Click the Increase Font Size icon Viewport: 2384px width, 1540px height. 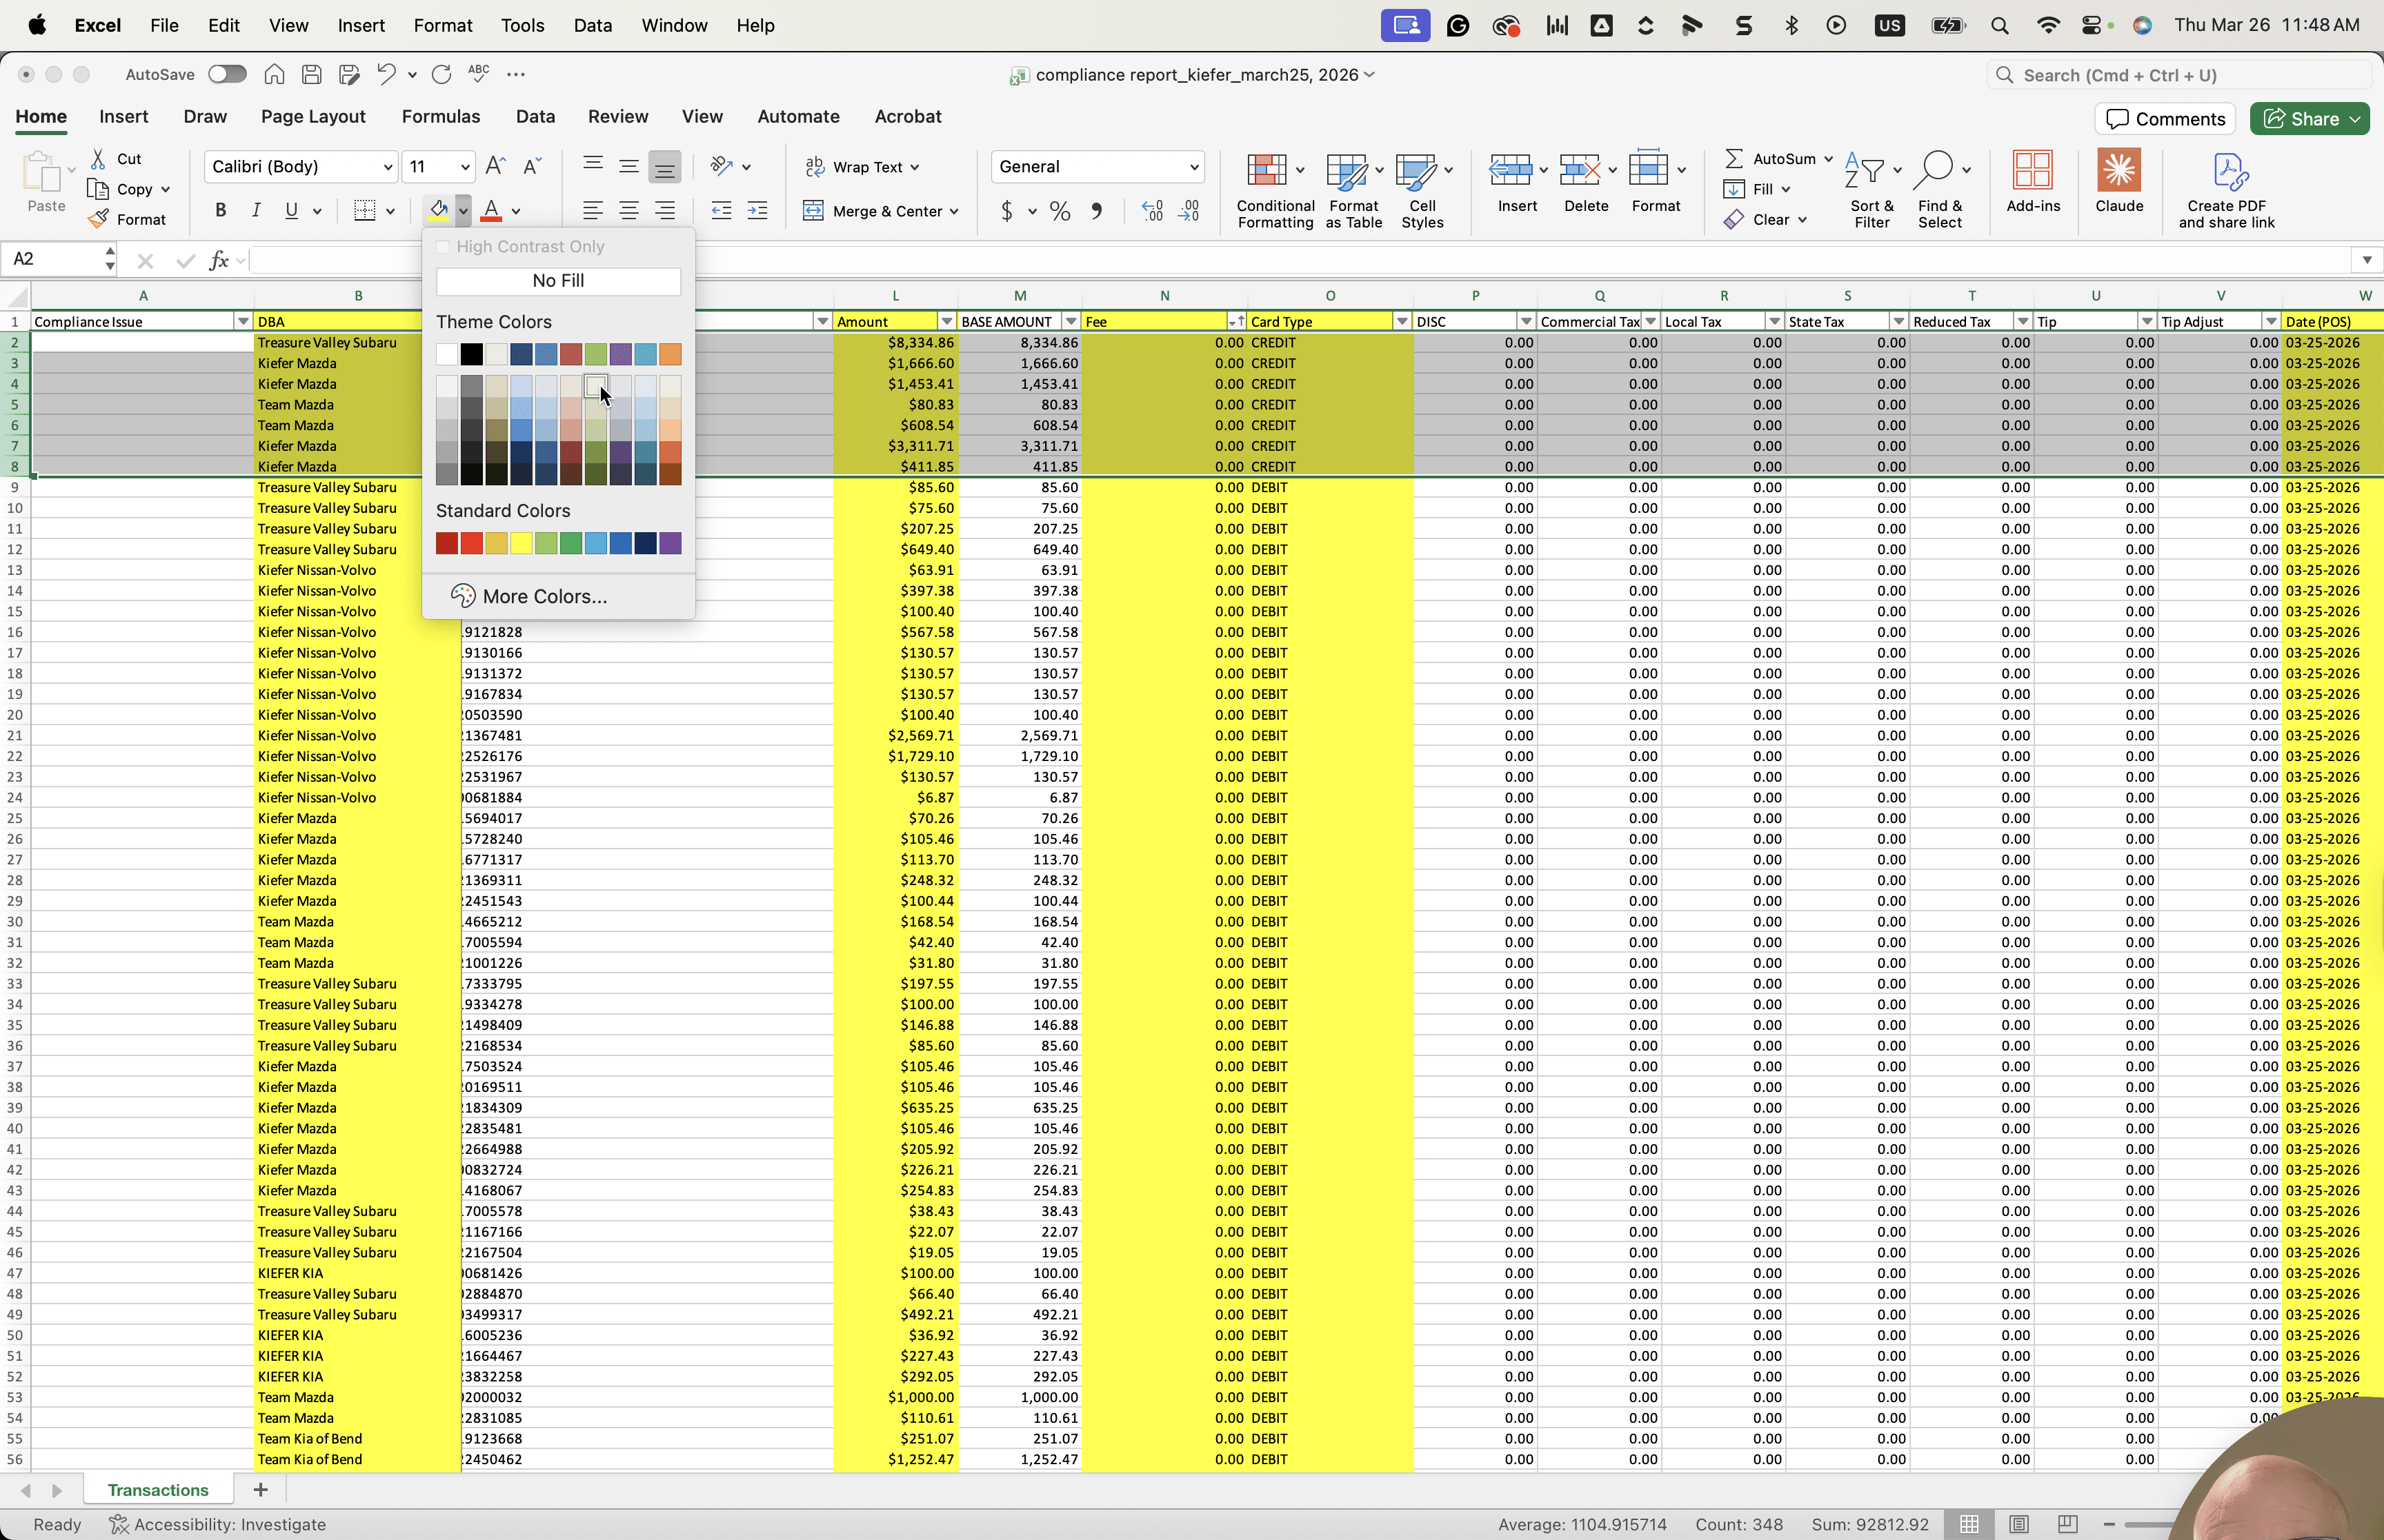pyautogui.click(x=495, y=166)
